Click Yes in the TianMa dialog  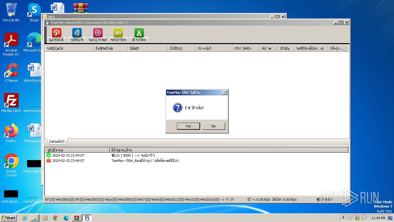pyautogui.click(x=188, y=126)
